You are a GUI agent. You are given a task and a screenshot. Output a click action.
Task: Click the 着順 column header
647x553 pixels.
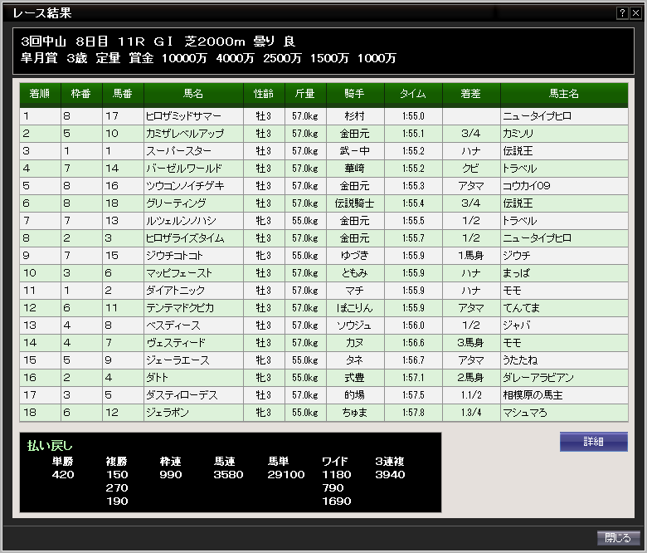(40, 94)
